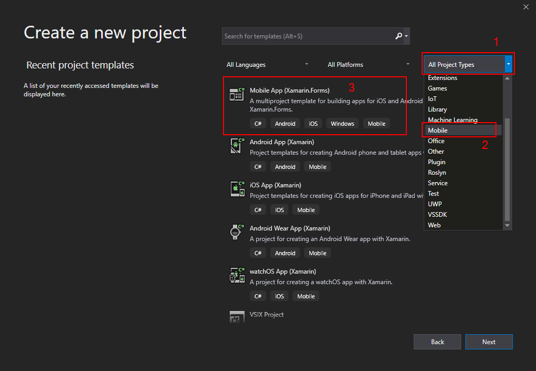
Task: Collapse the All Project Types dropdown
Action: click(x=508, y=64)
